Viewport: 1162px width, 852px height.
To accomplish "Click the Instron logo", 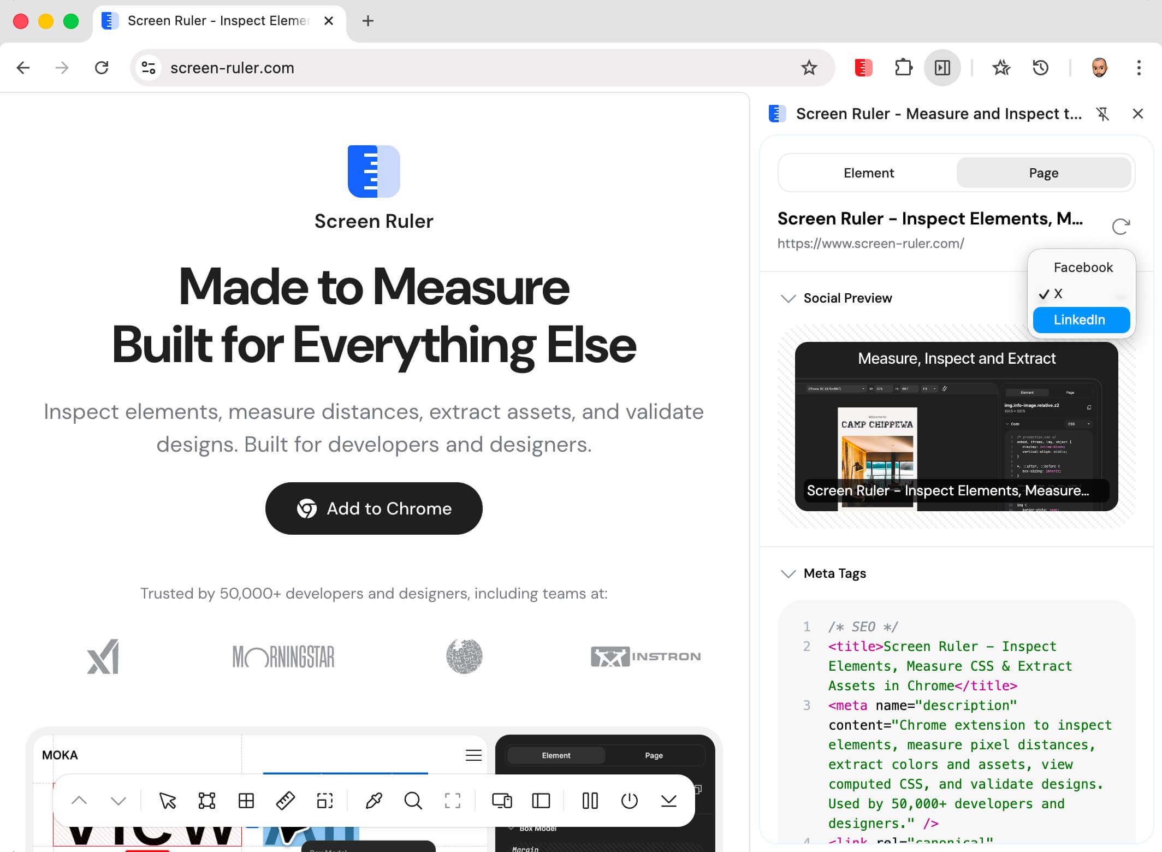I will tap(646, 656).
